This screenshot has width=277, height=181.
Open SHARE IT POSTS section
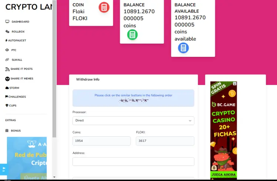pyautogui.click(x=21, y=69)
